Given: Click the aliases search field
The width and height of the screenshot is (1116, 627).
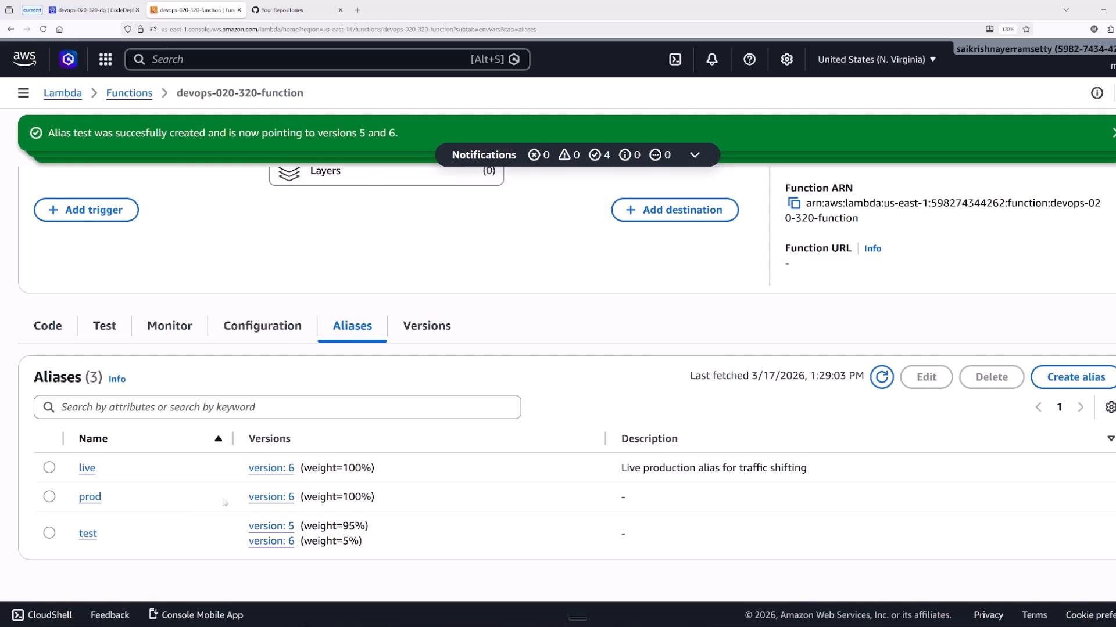Looking at the screenshot, I should tap(277, 407).
